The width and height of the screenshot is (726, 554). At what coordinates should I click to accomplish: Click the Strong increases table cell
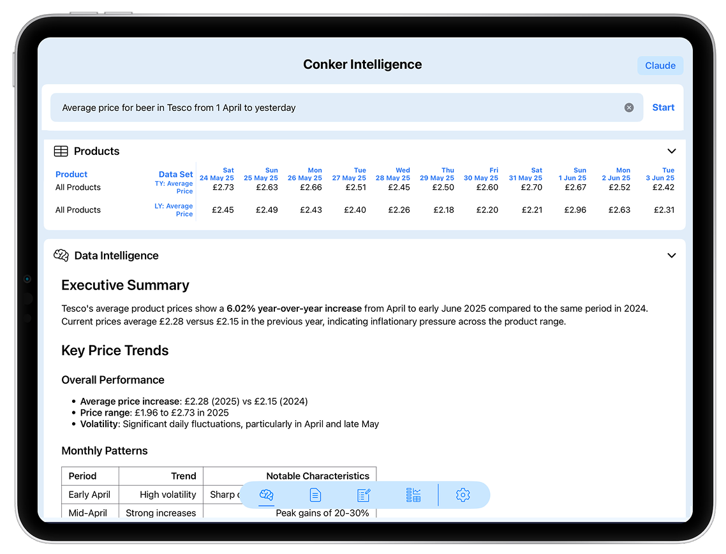tap(161, 513)
